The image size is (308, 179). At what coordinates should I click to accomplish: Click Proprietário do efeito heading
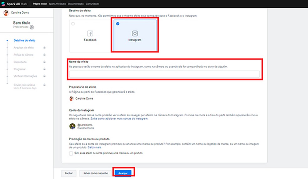pos(83,87)
